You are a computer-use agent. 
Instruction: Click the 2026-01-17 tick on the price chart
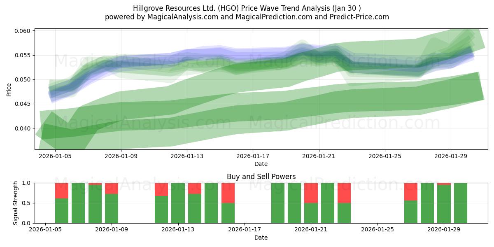coord(253,156)
